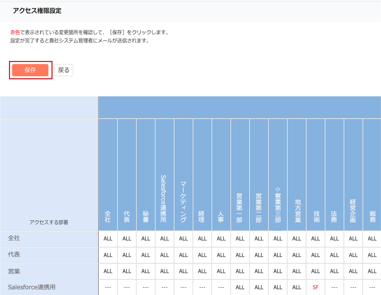Select the マーケティング column header
The height and width of the screenshot is (295, 381).
184,175
